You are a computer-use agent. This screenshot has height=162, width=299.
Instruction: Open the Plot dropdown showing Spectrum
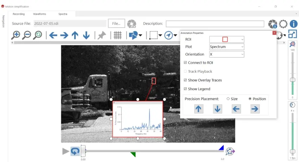coord(227,47)
